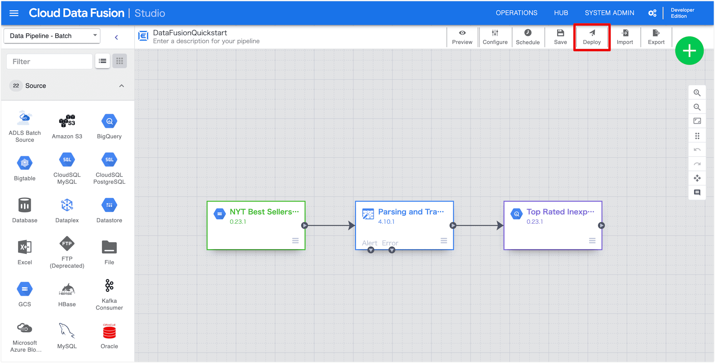This screenshot has height=363, width=715.
Task: Click the pipeline name DataFusionQuickstart
Action: tap(190, 32)
